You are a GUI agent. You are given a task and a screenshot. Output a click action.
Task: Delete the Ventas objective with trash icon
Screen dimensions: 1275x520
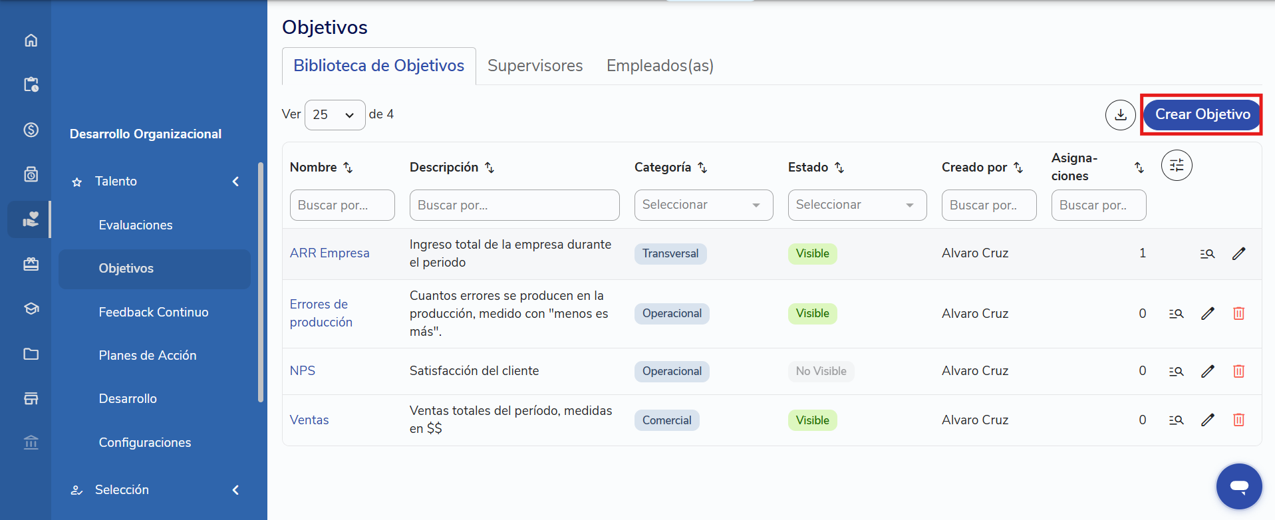[1238, 420]
